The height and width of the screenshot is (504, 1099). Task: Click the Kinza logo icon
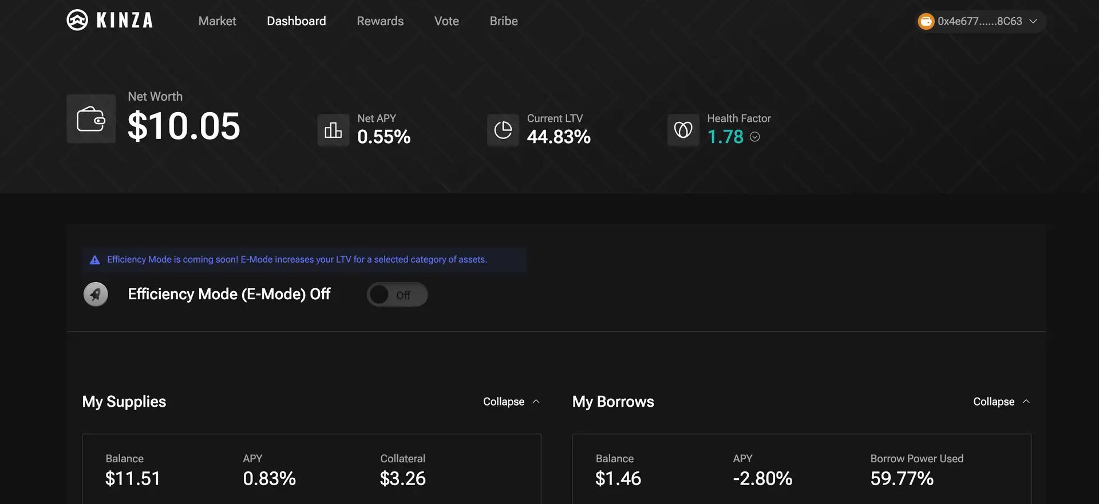coord(77,21)
